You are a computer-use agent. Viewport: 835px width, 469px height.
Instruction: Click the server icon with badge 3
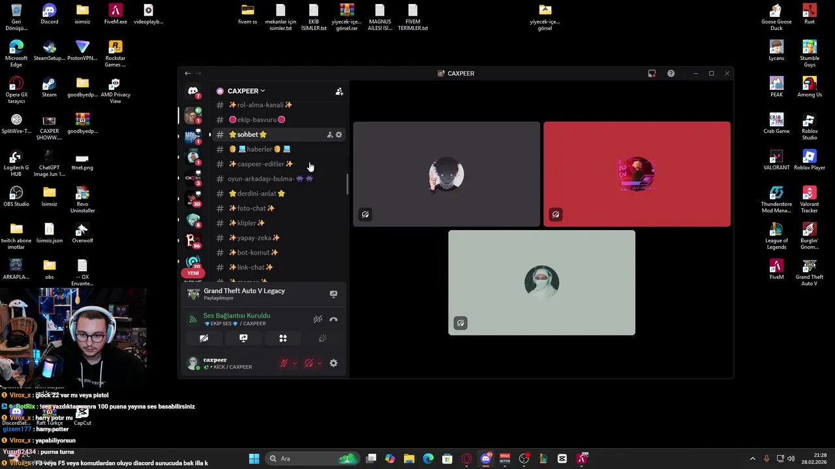(193, 177)
